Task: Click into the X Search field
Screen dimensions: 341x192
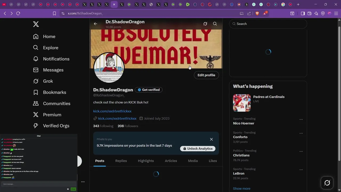Action: click(268, 24)
